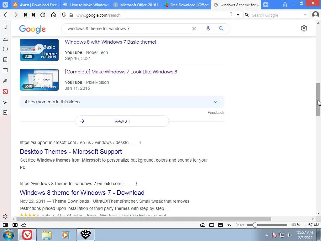Add a new web panel
The height and width of the screenshot is (241, 321).
5,113
